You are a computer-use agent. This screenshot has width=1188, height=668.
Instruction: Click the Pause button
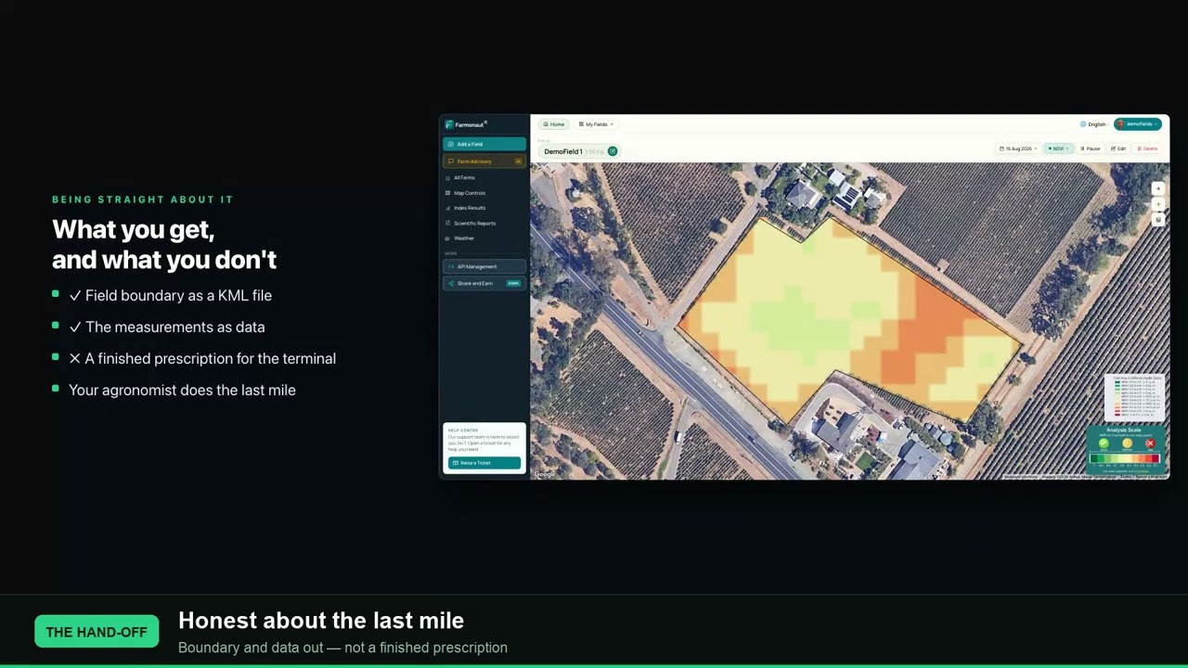1091,148
